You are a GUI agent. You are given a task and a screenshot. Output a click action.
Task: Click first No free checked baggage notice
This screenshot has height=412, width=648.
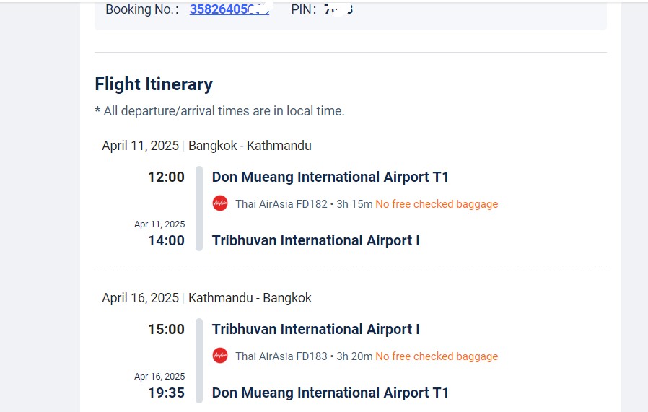tap(437, 204)
